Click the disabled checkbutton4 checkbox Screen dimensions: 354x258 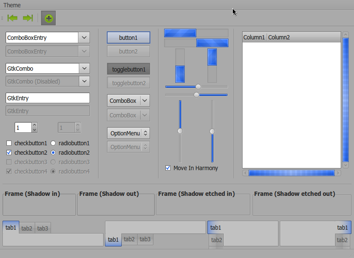(x=9, y=171)
